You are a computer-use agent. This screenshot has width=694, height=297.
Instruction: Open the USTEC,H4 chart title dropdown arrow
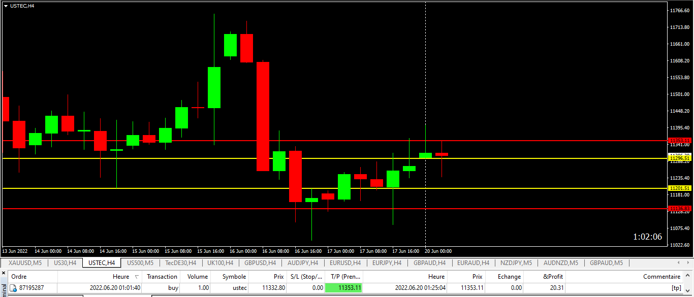(x=6, y=6)
